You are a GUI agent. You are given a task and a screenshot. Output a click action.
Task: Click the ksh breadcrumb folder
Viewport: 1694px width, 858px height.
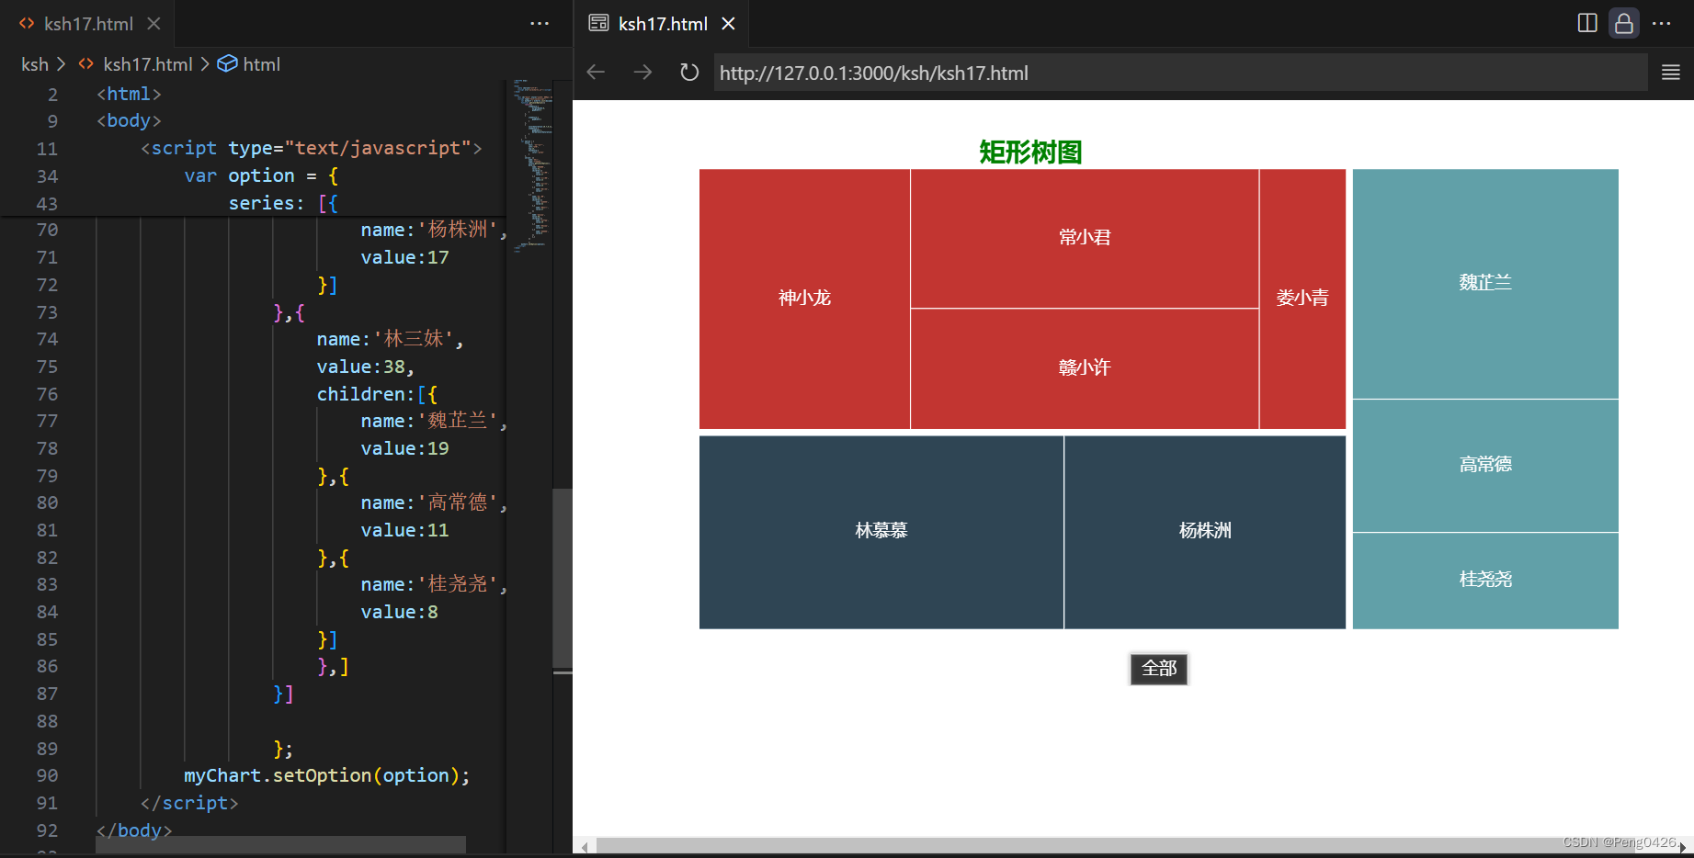(35, 64)
